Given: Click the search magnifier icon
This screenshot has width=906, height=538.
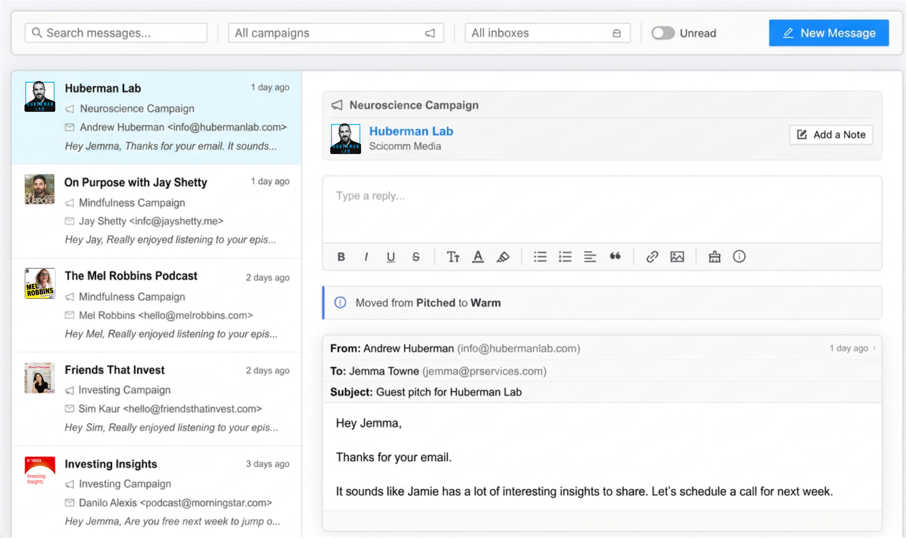Looking at the screenshot, I should (37, 33).
